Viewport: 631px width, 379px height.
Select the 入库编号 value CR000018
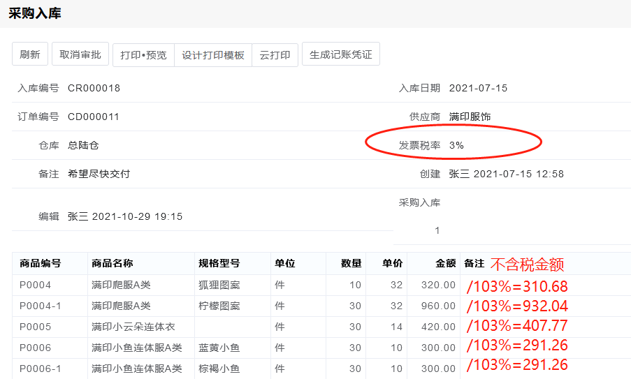point(94,88)
